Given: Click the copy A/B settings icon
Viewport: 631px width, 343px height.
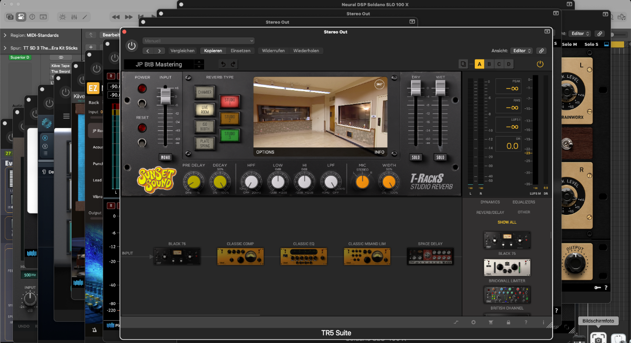Looking at the screenshot, I should [463, 64].
